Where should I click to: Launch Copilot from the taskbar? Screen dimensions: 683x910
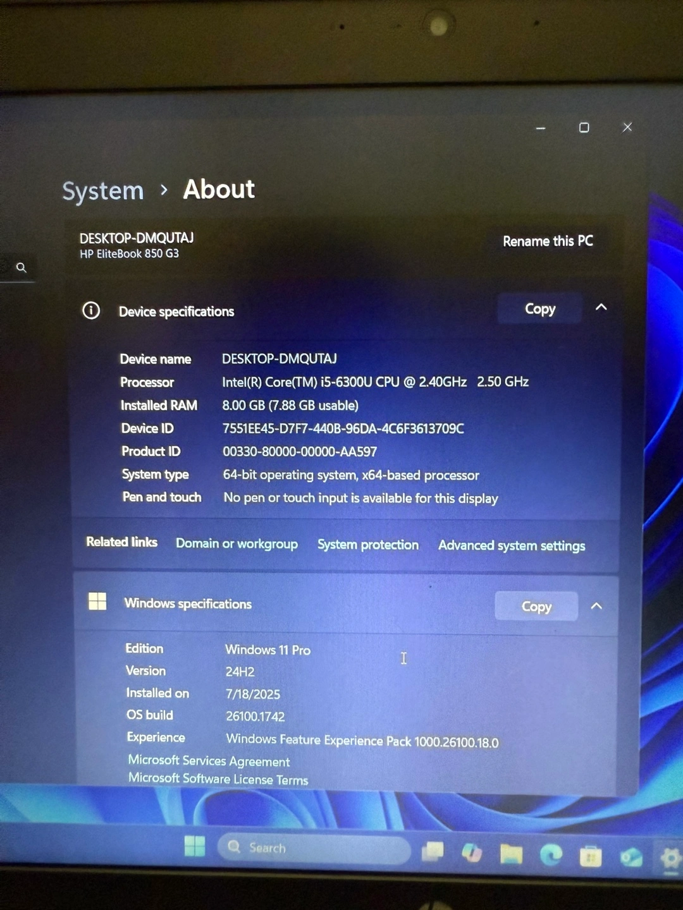(472, 852)
